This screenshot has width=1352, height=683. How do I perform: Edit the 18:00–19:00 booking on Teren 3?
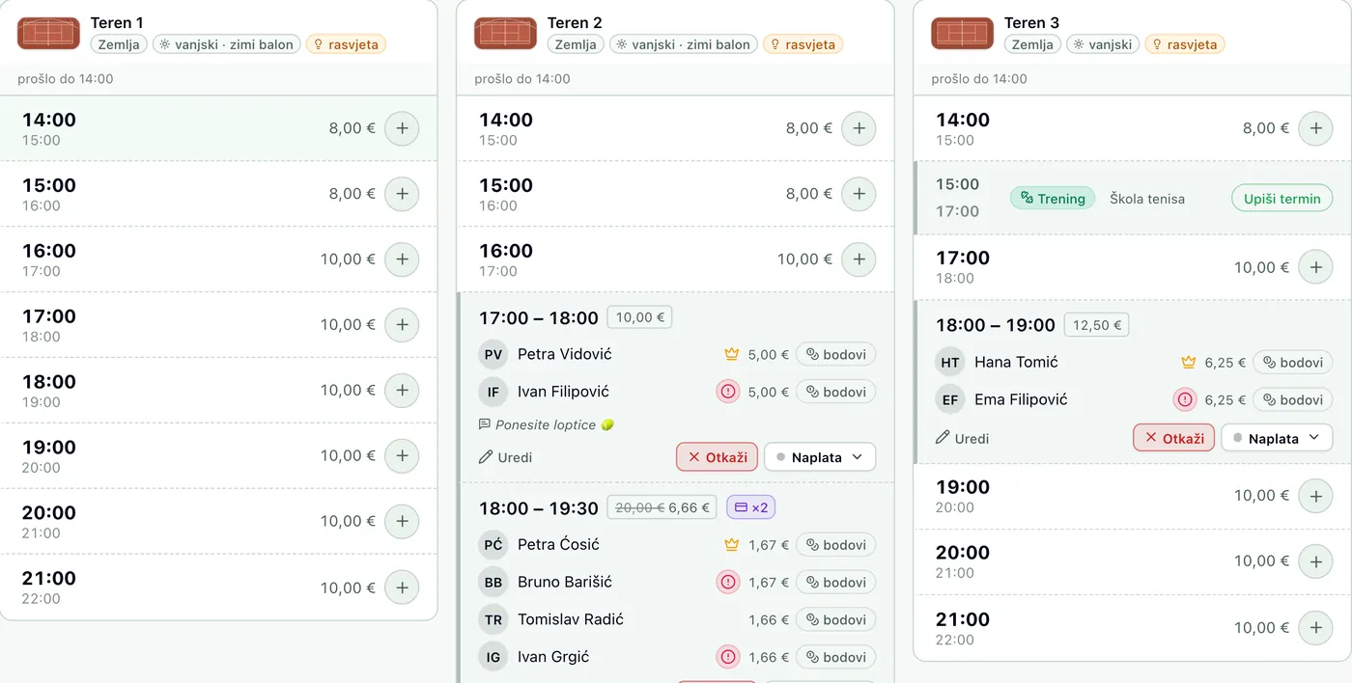(963, 438)
